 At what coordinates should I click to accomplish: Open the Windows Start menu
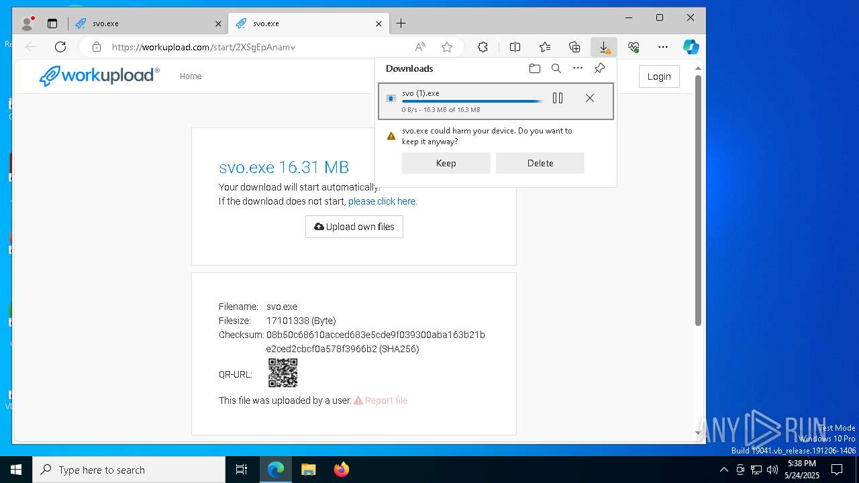tap(16, 470)
